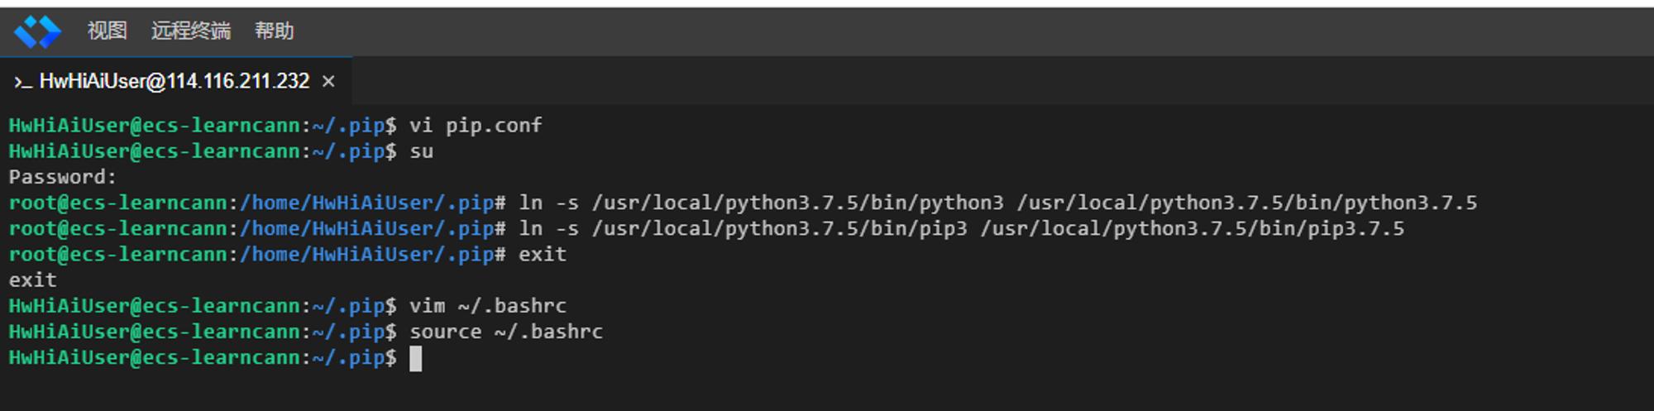1654x411 pixels.
Task: Click the root prompt "exit" command
Action: (x=543, y=255)
